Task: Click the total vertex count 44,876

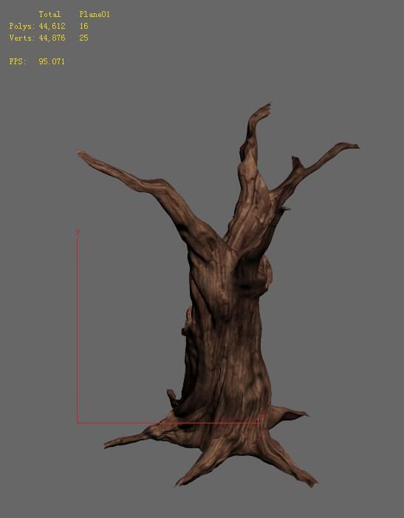Action: [x=52, y=38]
